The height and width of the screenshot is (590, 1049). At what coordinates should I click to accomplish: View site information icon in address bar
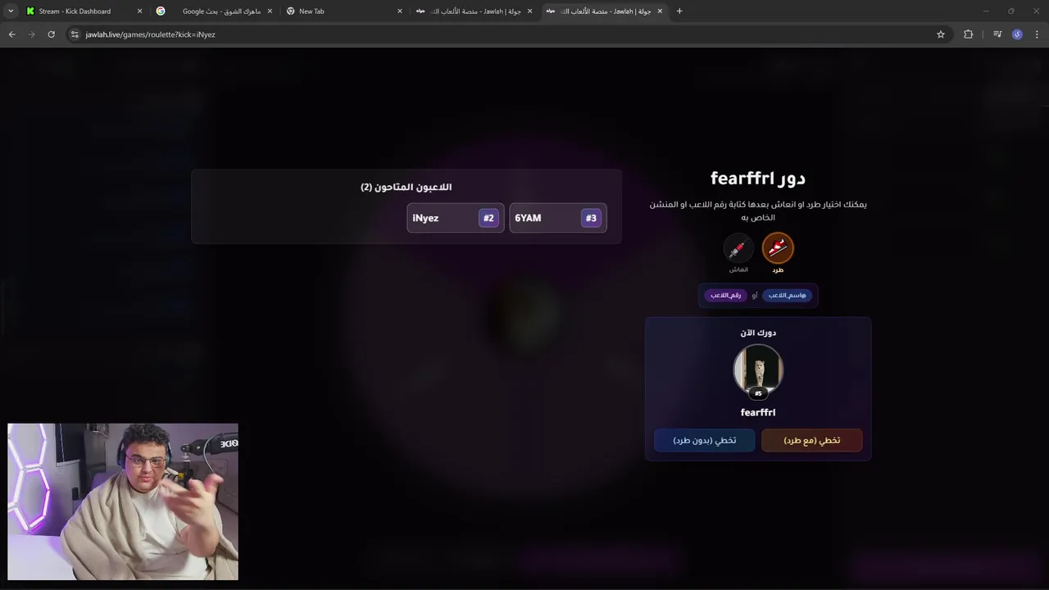coord(75,34)
